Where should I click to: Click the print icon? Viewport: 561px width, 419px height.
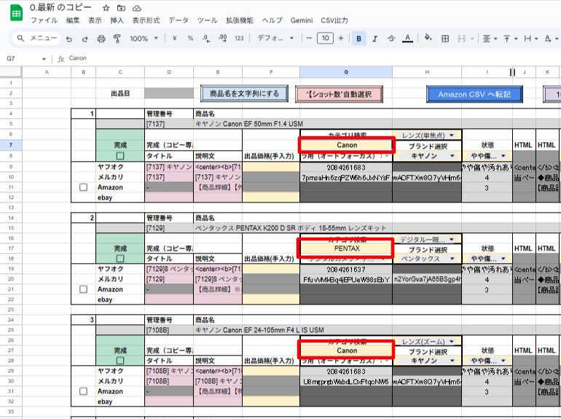pos(101,38)
